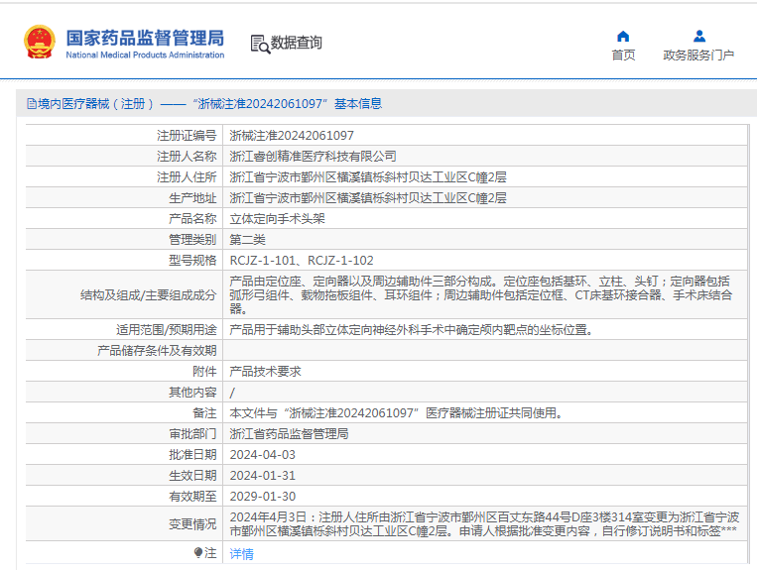This screenshot has width=757, height=570.
Task: Click the 批准日期 row label
Action: click(x=192, y=455)
